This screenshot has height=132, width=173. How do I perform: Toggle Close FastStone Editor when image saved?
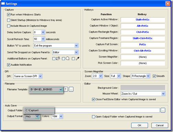pos(93,99)
